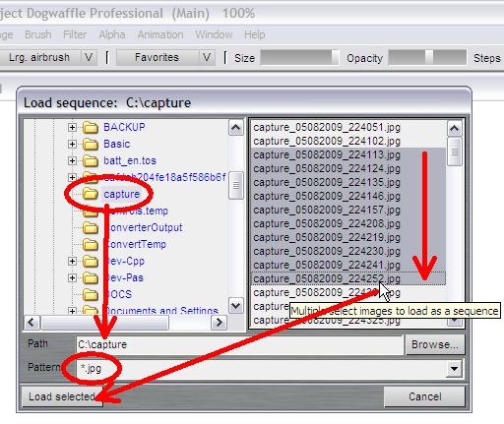Screen dimensions: 504x424
Task: Select the Basic folder name in tree
Action: (117, 144)
